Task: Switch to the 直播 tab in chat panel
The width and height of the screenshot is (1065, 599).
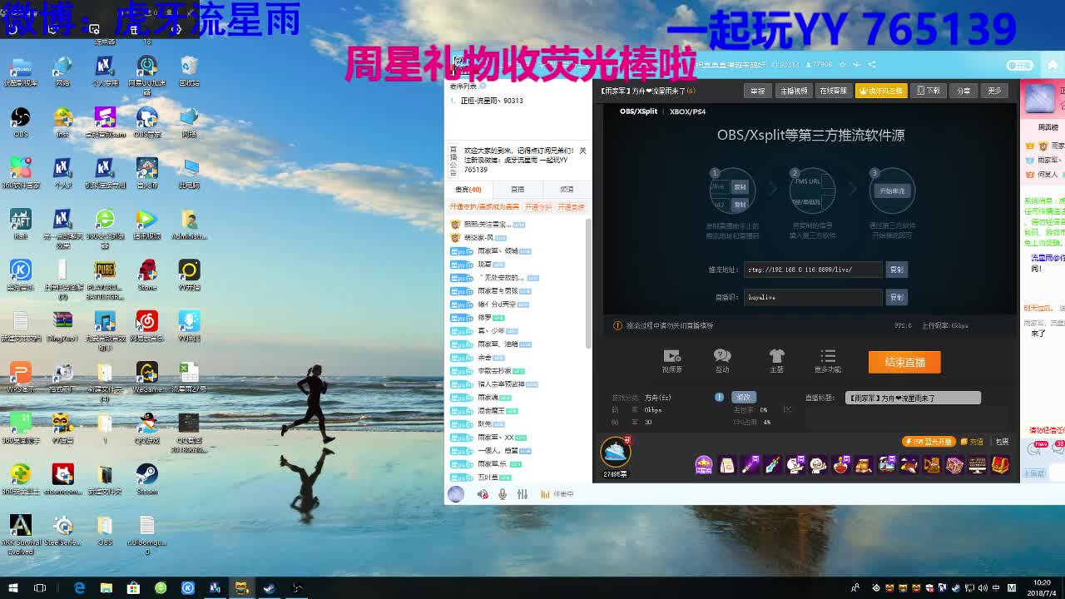Action: [x=517, y=188]
